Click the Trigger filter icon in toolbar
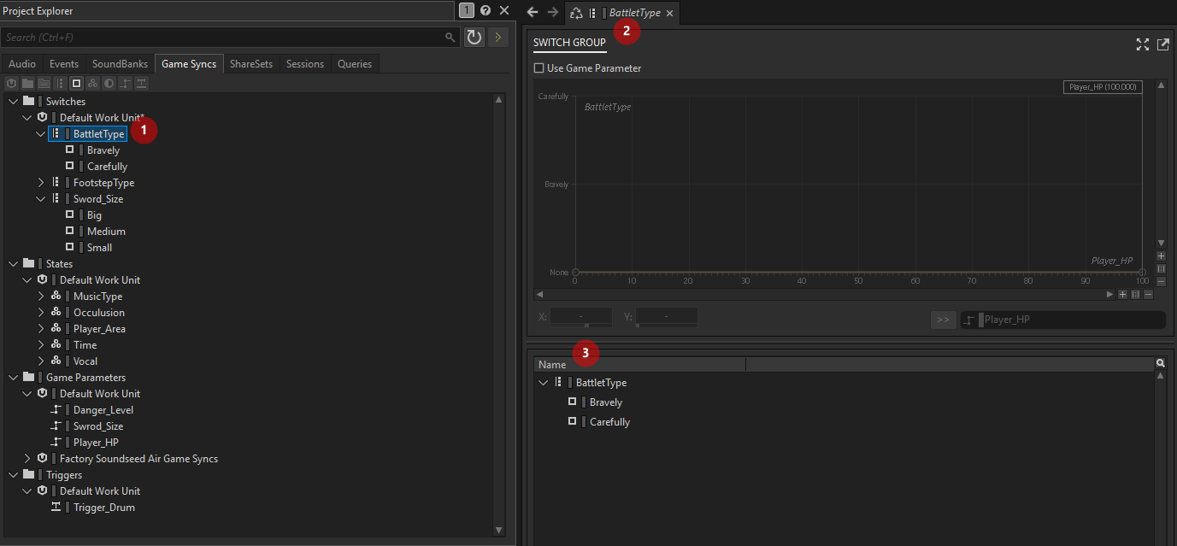The width and height of the screenshot is (1177, 546). (141, 84)
